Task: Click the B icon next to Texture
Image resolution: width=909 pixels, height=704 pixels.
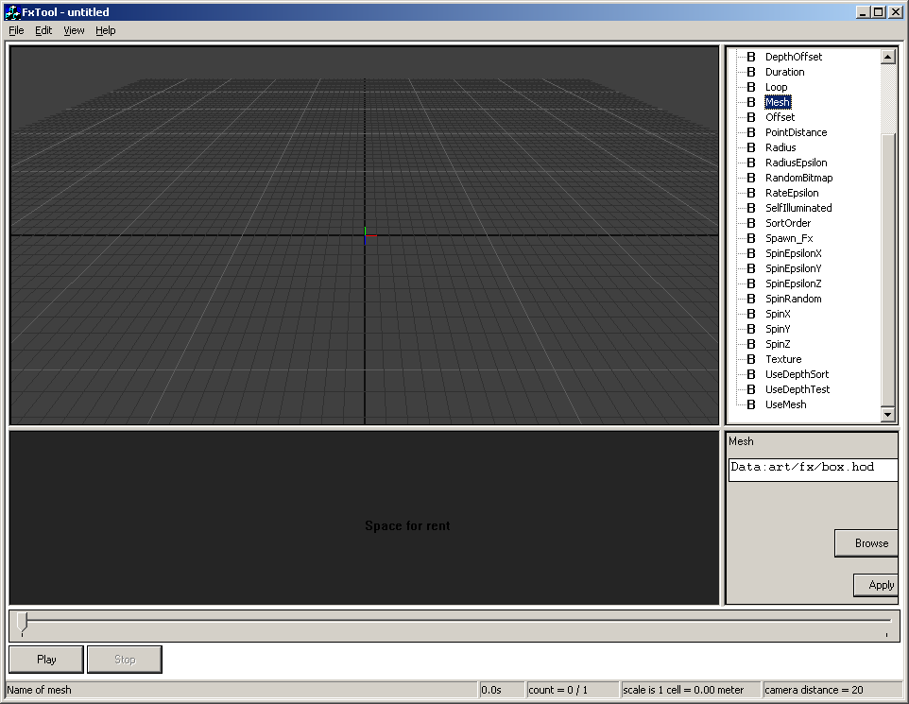Action: click(x=751, y=359)
